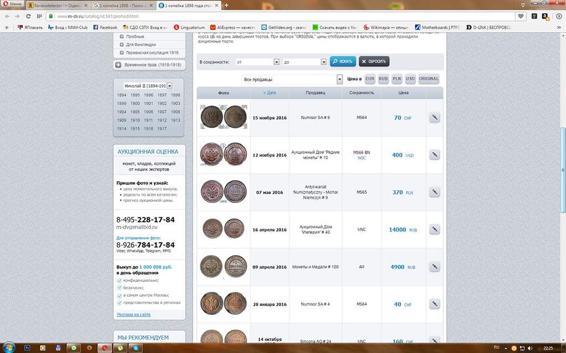Open the Николай II ruler dropdown
Screen dimensions: 566x353
(169, 86)
